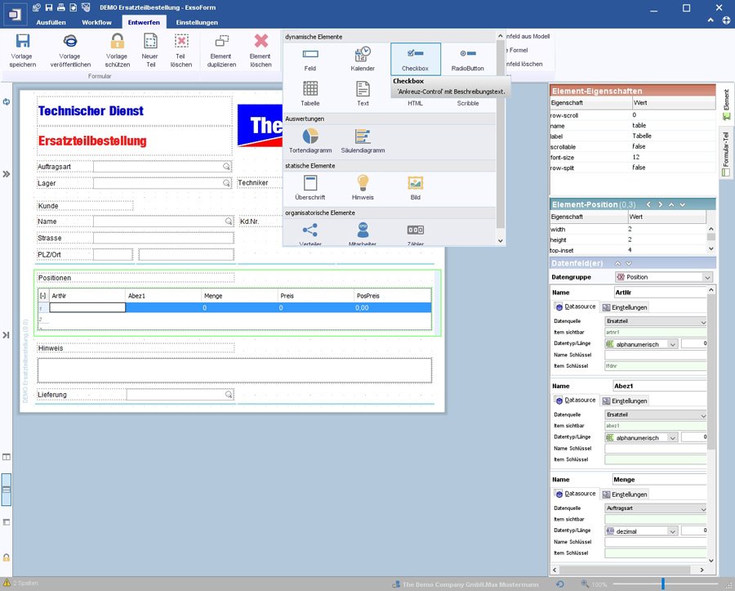Click the Menge table column header

pyautogui.click(x=239, y=296)
